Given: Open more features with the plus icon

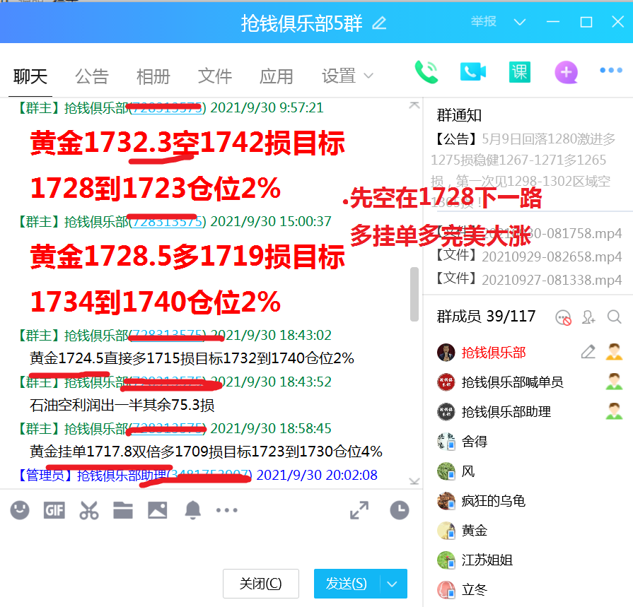Looking at the screenshot, I should pos(566,71).
